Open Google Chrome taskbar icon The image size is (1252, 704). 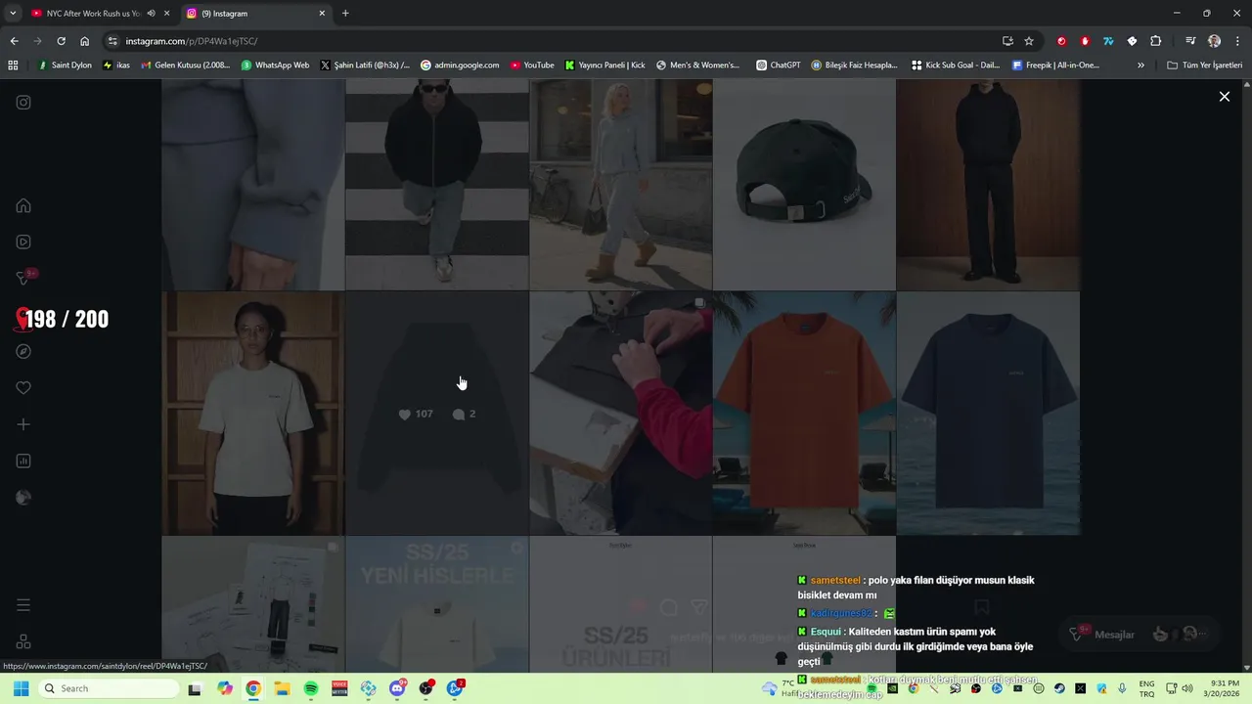[253, 688]
